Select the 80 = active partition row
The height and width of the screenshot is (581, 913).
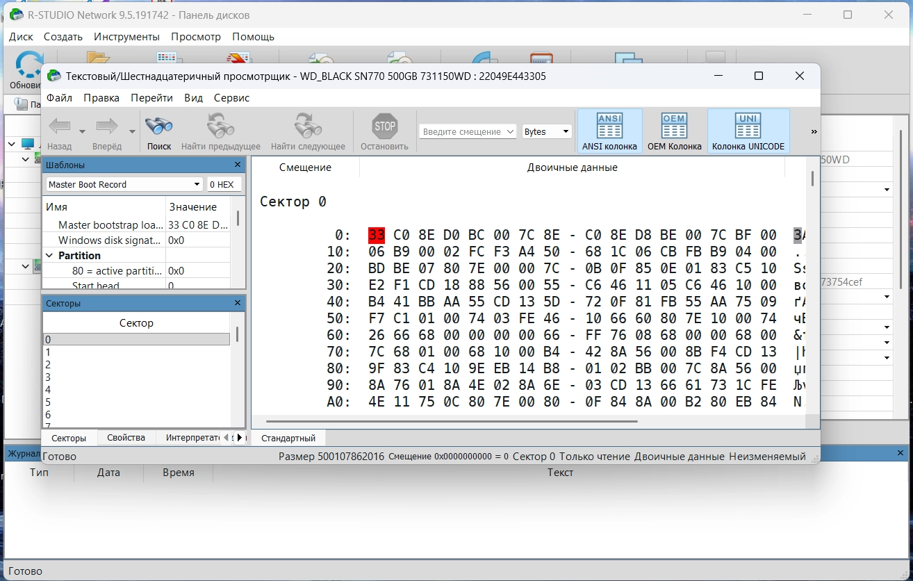[x=136, y=271]
